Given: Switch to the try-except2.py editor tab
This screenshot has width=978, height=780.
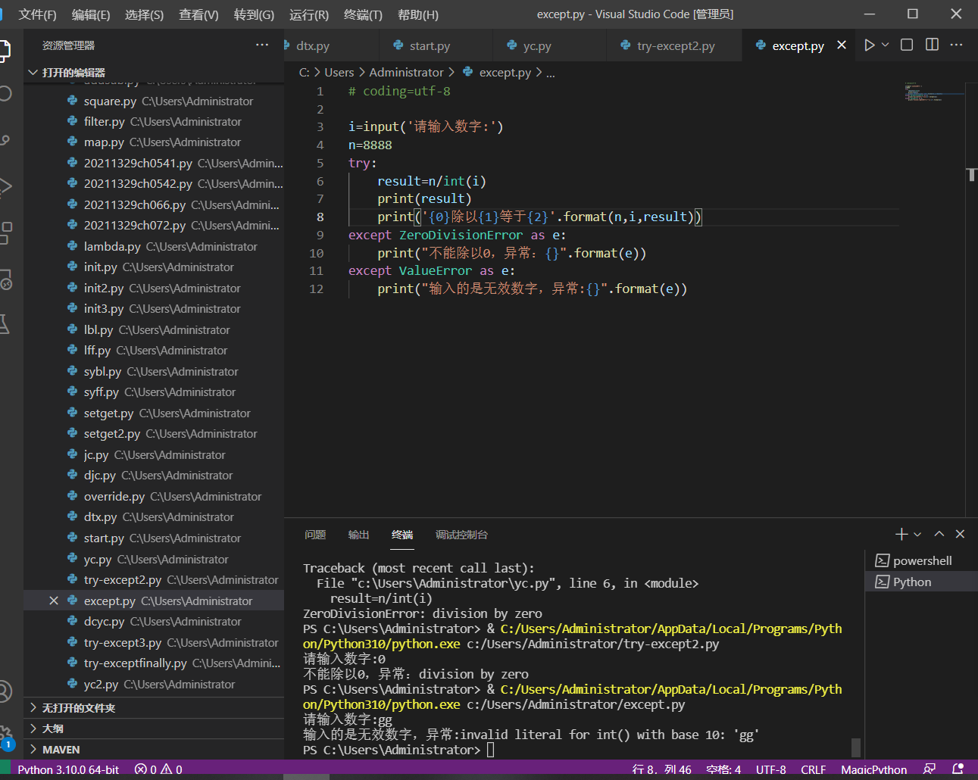Looking at the screenshot, I should point(675,46).
